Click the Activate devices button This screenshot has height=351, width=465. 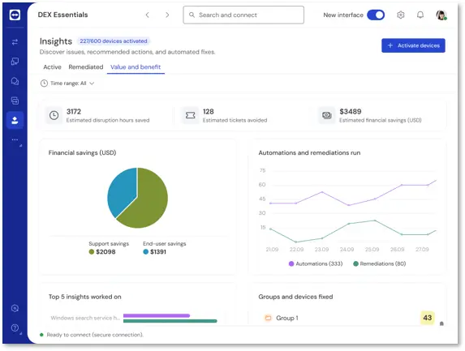pos(413,45)
